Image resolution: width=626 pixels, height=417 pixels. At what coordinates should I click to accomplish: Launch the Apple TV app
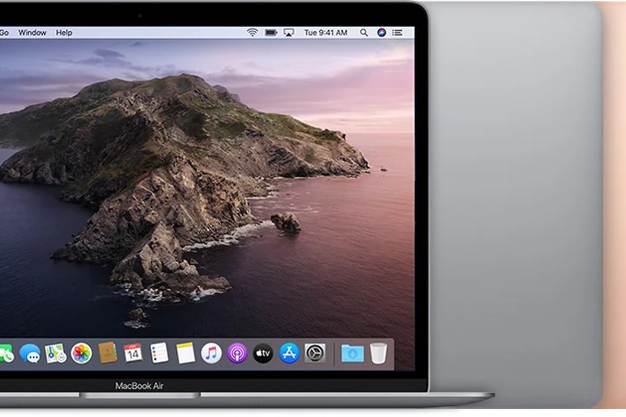pos(263,353)
